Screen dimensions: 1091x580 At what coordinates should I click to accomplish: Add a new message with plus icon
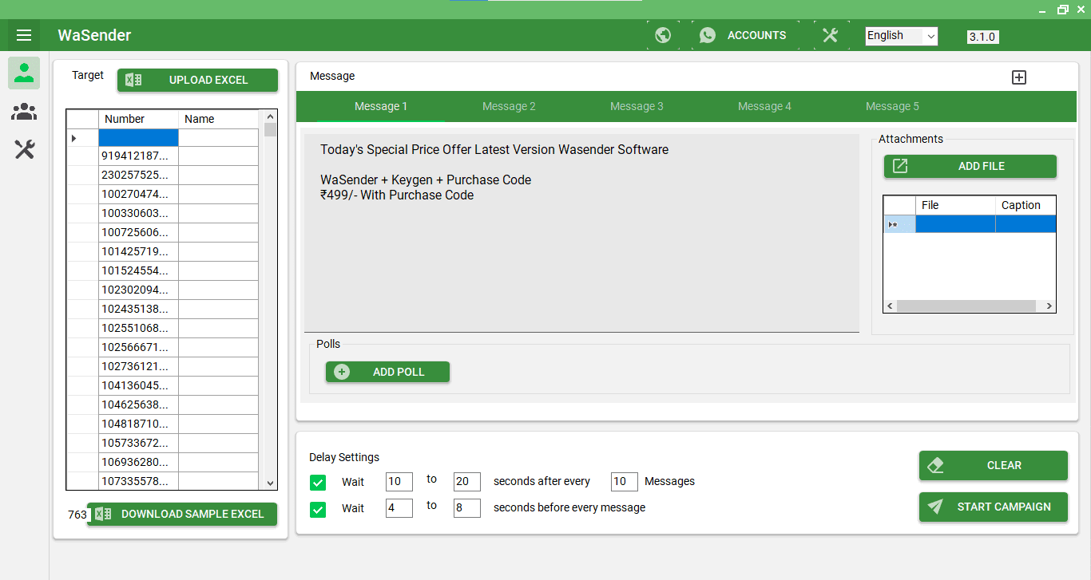pyautogui.click(x=1019, y=77)
